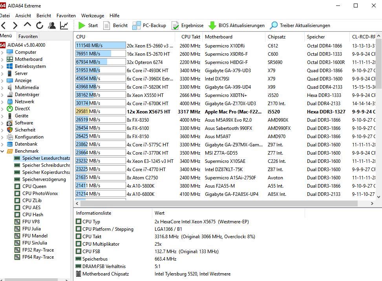Open the Bericht menu in menu bar

click(x=44, y=16)
